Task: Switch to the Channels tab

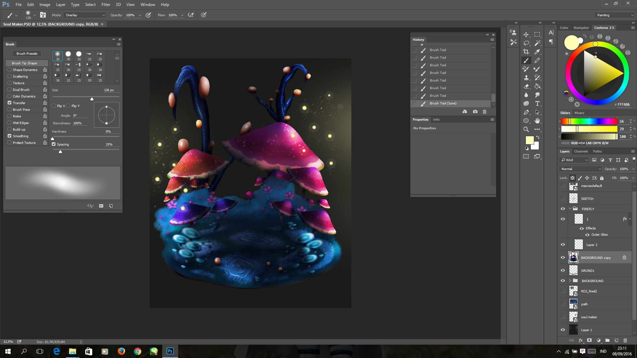Action: pyautogui.click(x=581, y=151)
